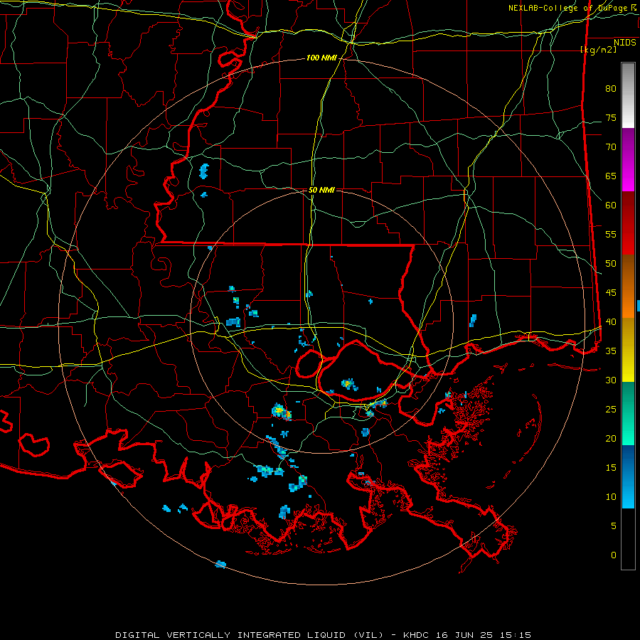Click the 55 value on the scale
The width and height of the screenshot is (640, 640).
[611, 234]
